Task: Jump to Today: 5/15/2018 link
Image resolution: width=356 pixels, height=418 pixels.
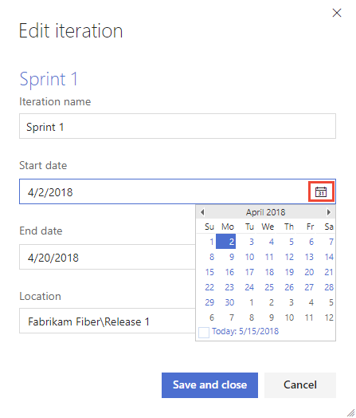Action: [x=245, y=331]
